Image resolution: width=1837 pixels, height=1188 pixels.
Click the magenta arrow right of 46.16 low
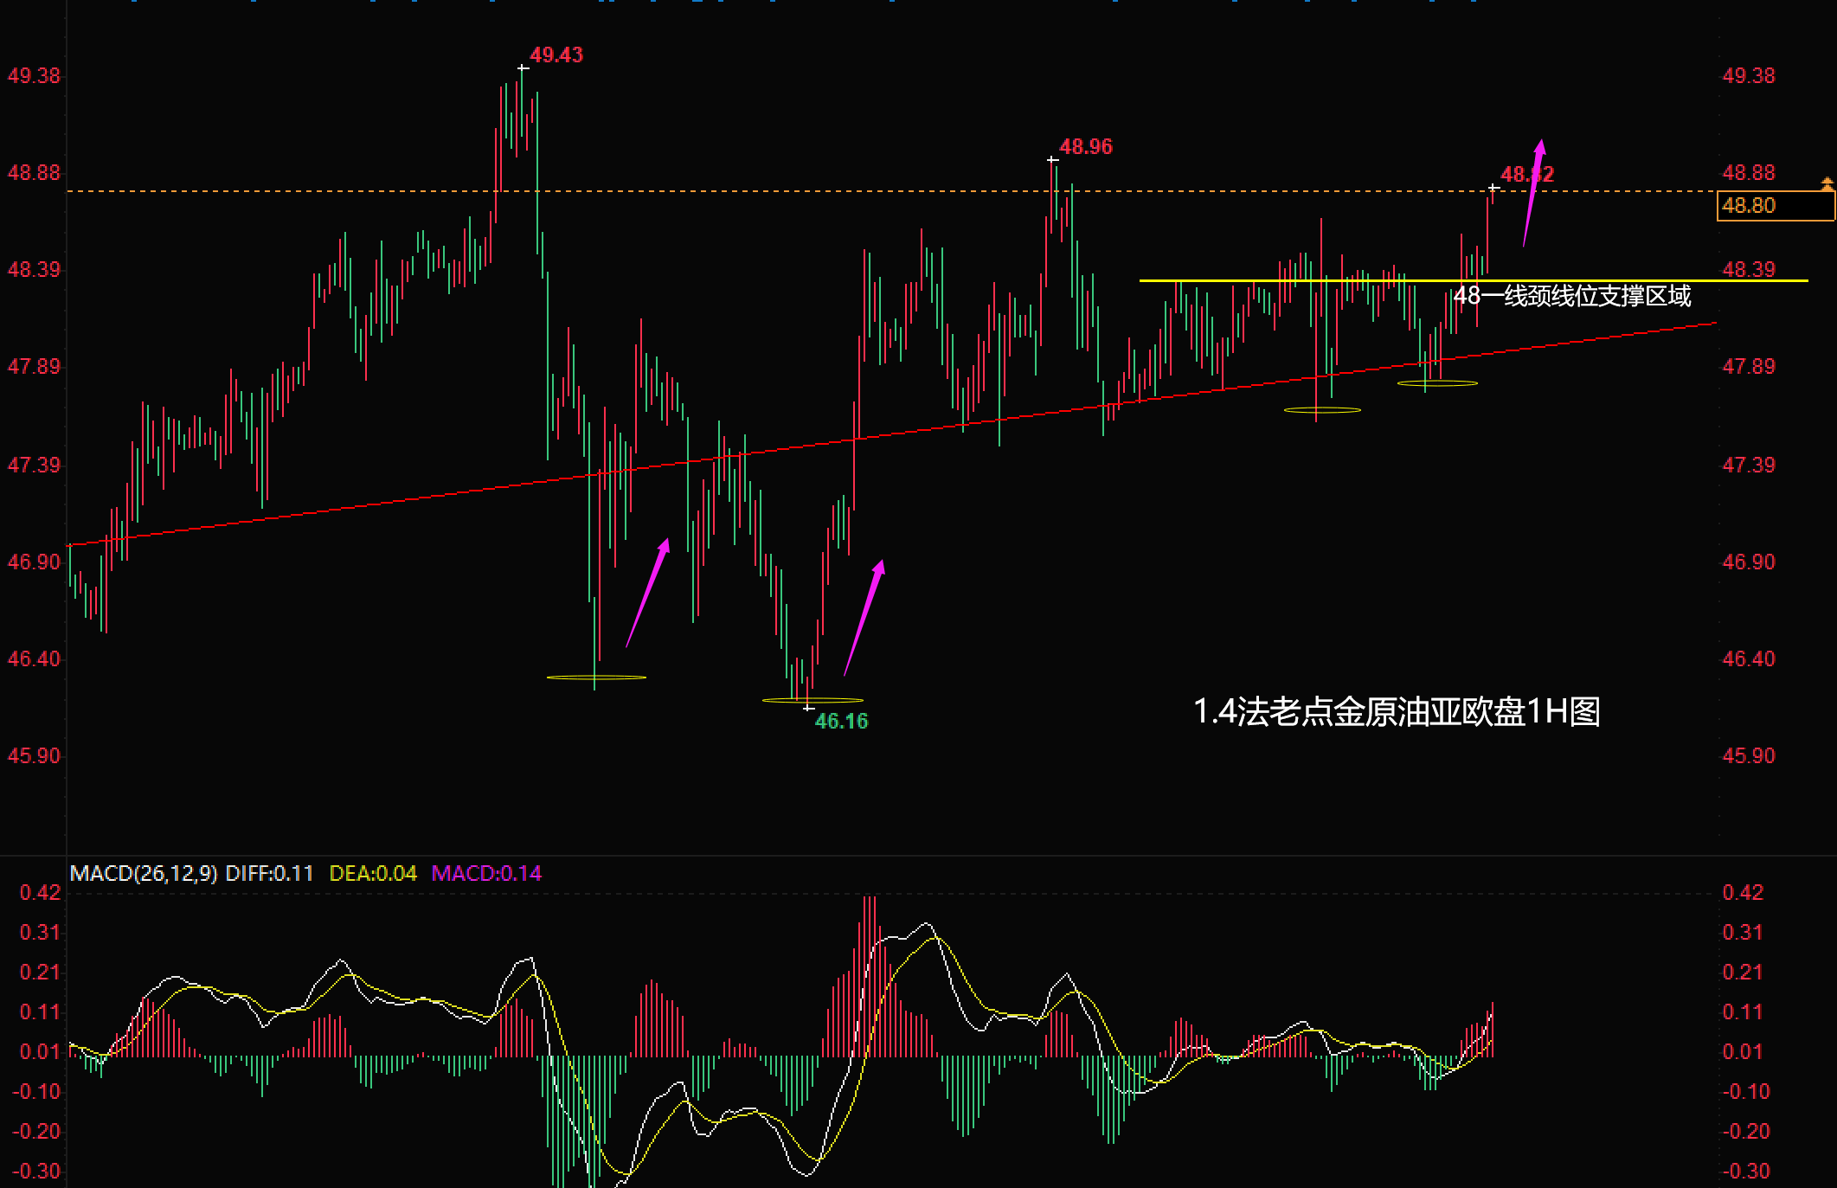pos(864,617)
